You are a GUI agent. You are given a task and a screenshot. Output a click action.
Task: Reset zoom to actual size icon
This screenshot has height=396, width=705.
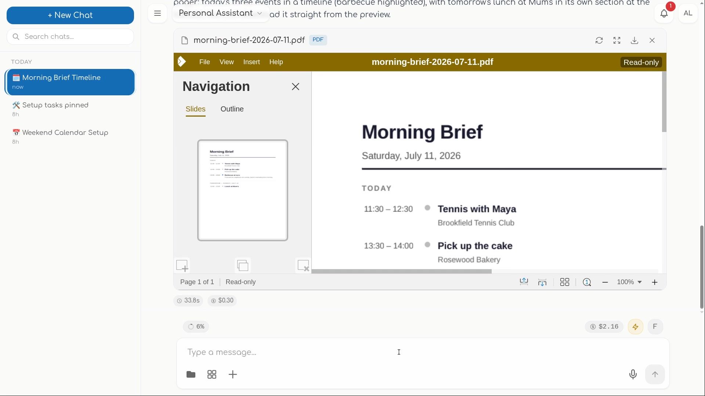[587, 282]
